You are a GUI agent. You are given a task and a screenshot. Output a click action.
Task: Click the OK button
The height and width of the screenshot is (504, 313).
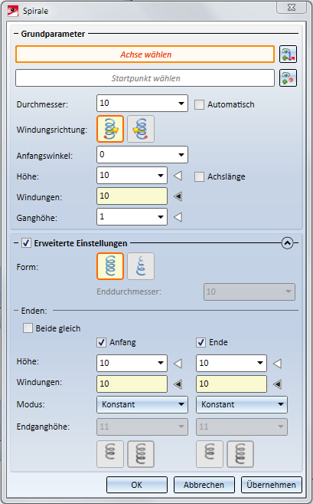137,485
